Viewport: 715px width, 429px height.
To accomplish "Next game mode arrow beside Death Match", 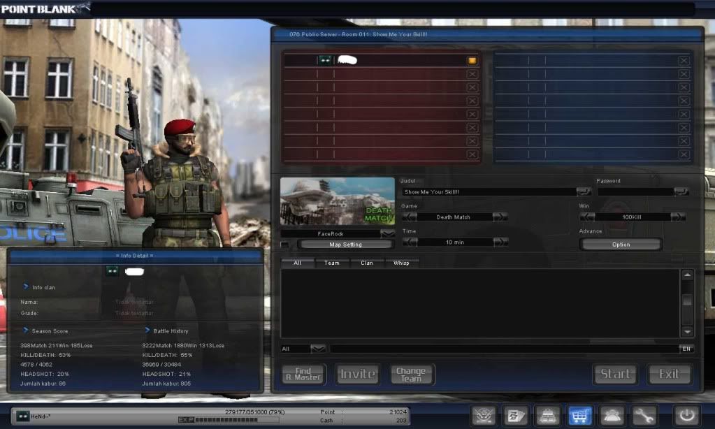I will (500, 217).
